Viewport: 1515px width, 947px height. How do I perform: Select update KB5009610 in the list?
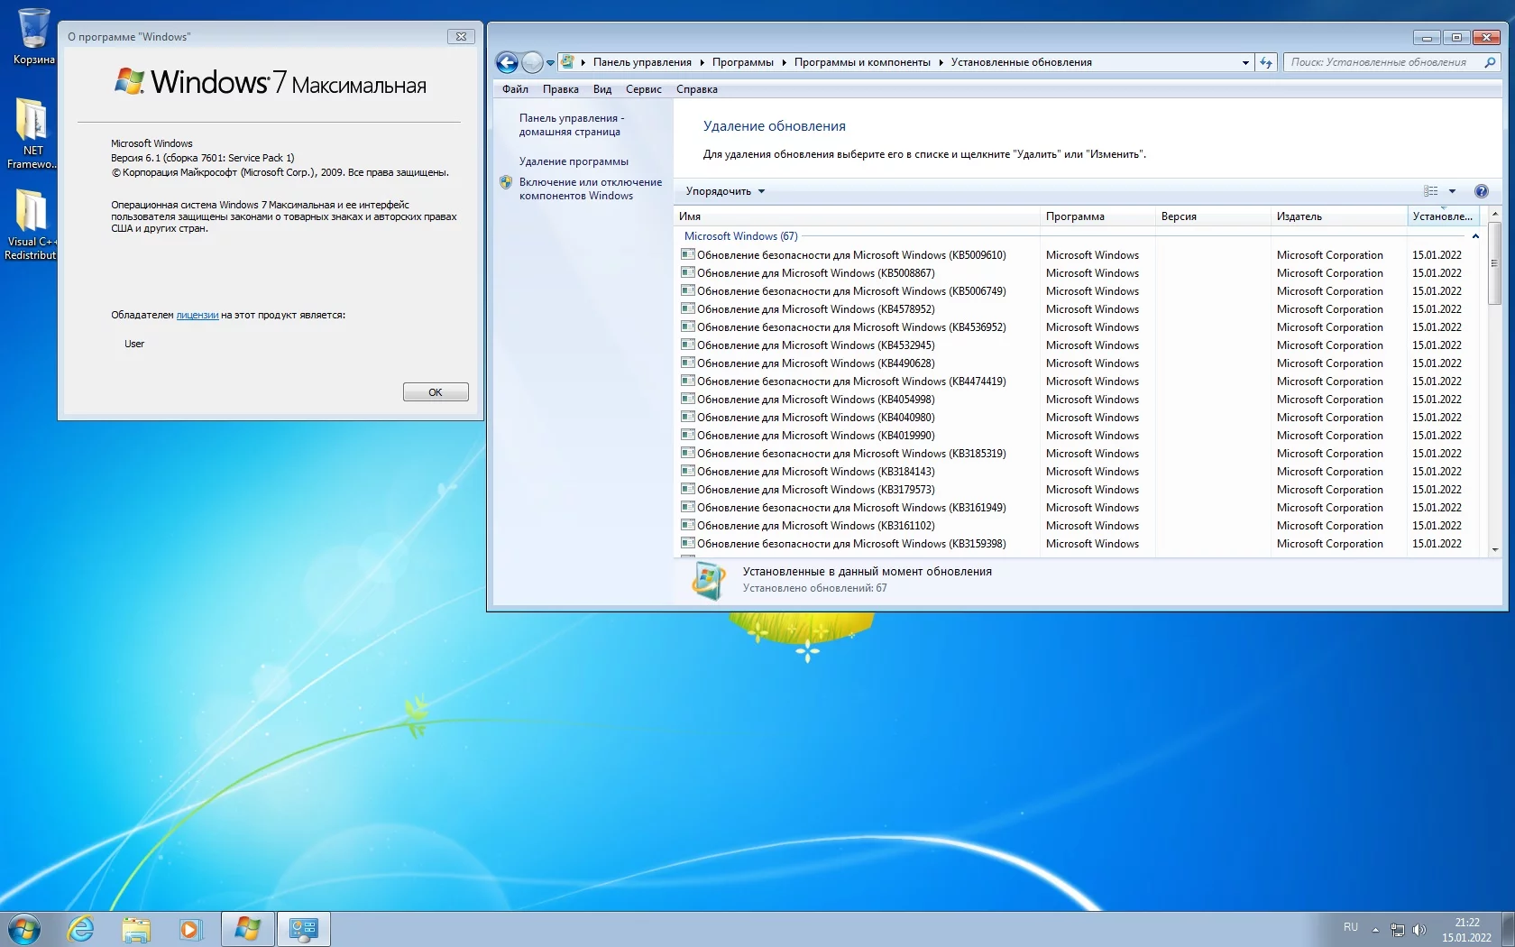click(850, 255)
